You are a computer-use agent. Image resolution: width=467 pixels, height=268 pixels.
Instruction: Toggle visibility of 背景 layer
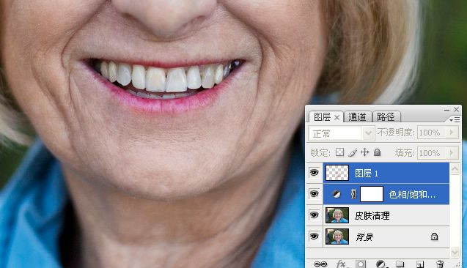[x=314, y=237]
